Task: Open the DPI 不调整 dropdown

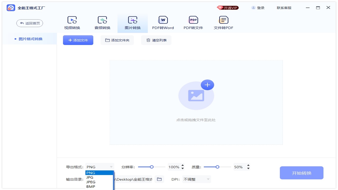Action: [x=196, y=179]
